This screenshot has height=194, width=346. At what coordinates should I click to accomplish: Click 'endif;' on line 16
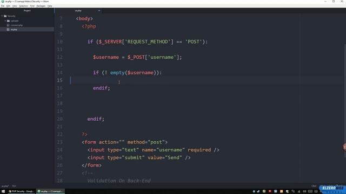pyautogui.click(x=101, y=88)
